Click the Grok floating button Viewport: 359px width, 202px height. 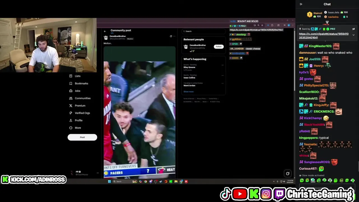point(287,174)
